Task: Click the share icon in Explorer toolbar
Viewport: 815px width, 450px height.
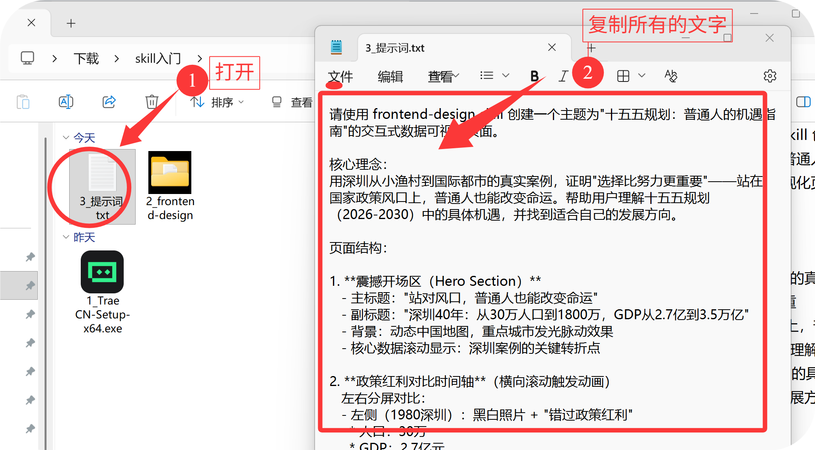Action: point(109,102)
